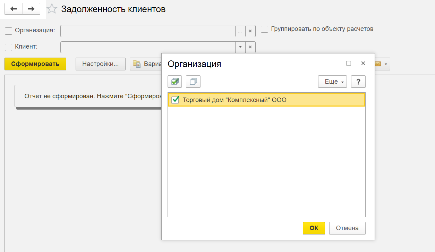The width and height of the screenshot is (435, 252).
Task: Click inside the Клиент input field
Action: tap(148, 47)
